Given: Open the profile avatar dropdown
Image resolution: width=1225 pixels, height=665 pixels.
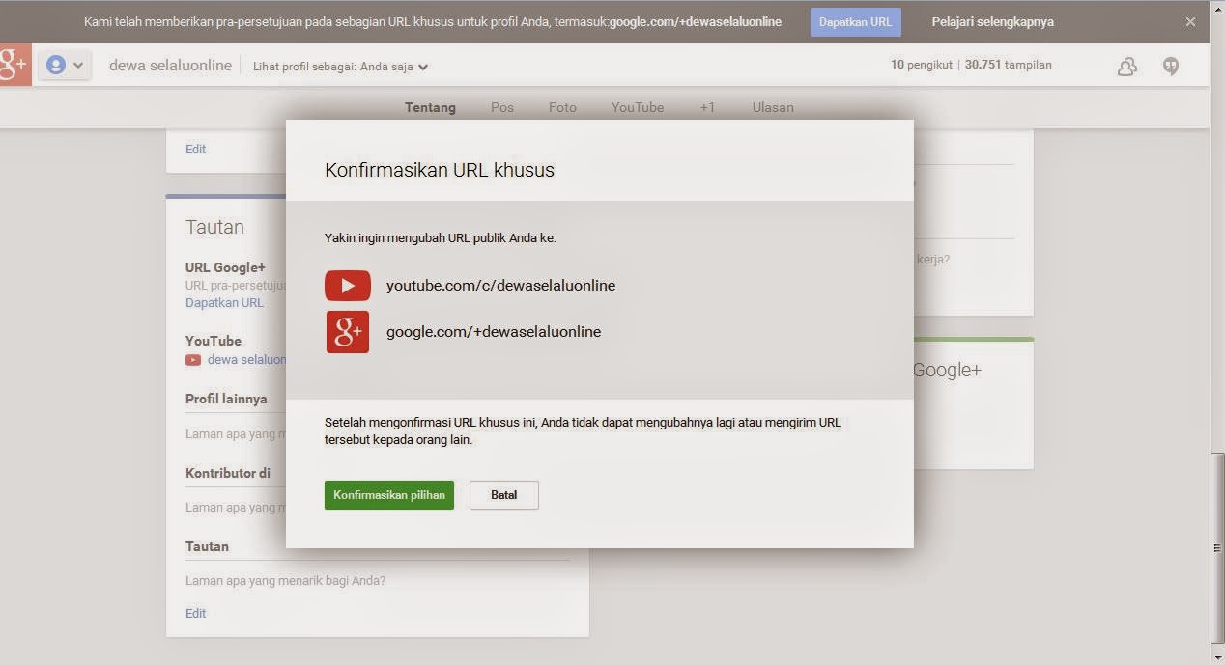Looking at the screenshot, I should pyautogui.click(x=65, y=66).
